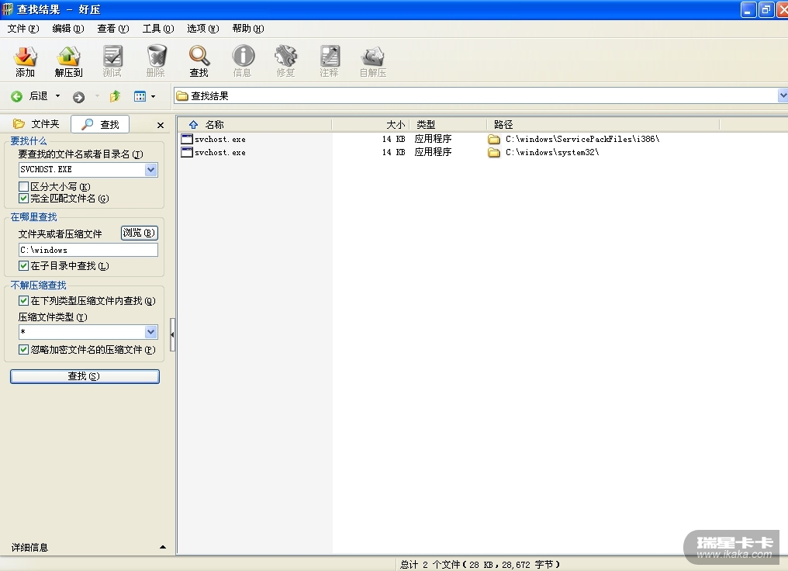
Task: Click the 查找(S) search button
Action: pos(85,376)
